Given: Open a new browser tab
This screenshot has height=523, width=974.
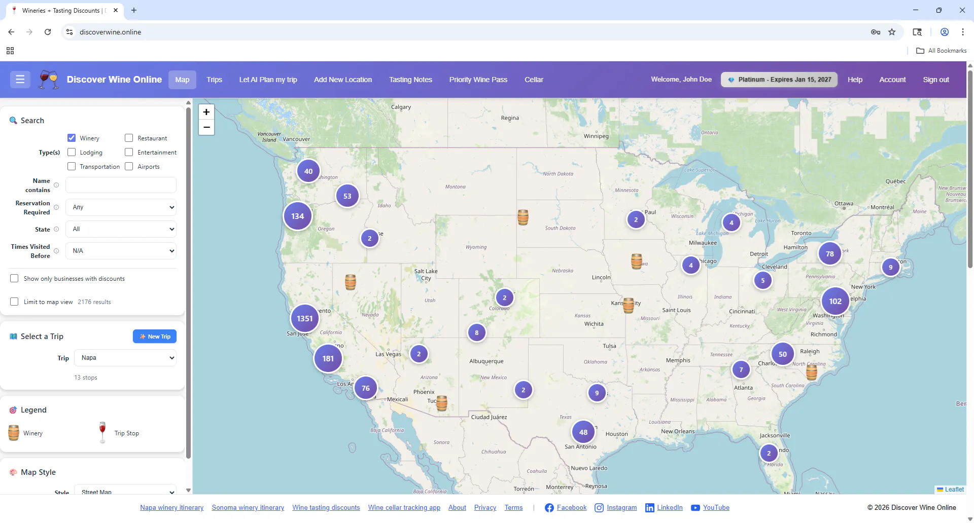Looking at the screenshot, I should pyautogui.click(x=134, y=10).
